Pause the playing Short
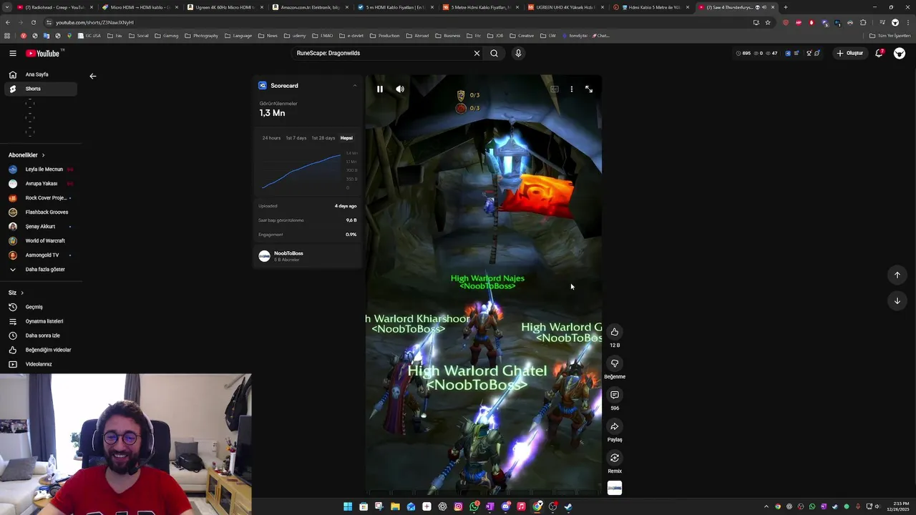This screenshot has height=515, width=916. click(380, 89)
